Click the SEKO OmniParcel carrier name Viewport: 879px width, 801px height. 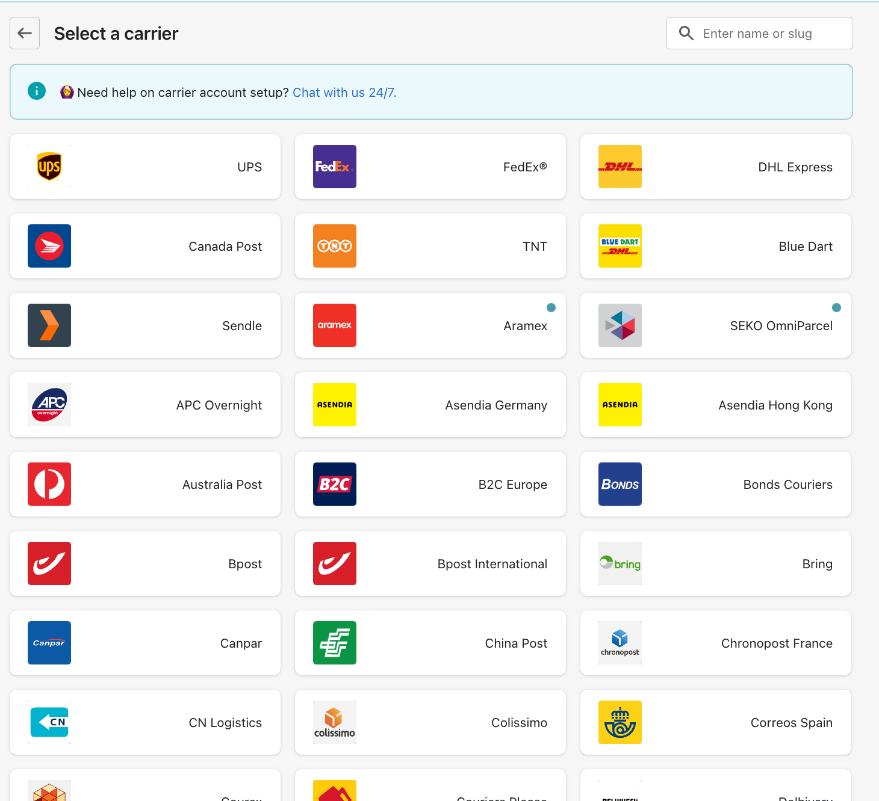tap(781, 326)
